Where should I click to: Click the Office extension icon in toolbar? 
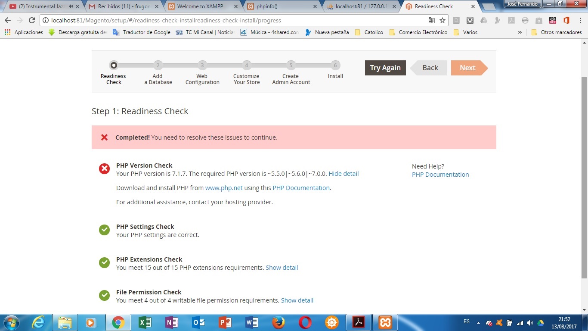[566, 20]
